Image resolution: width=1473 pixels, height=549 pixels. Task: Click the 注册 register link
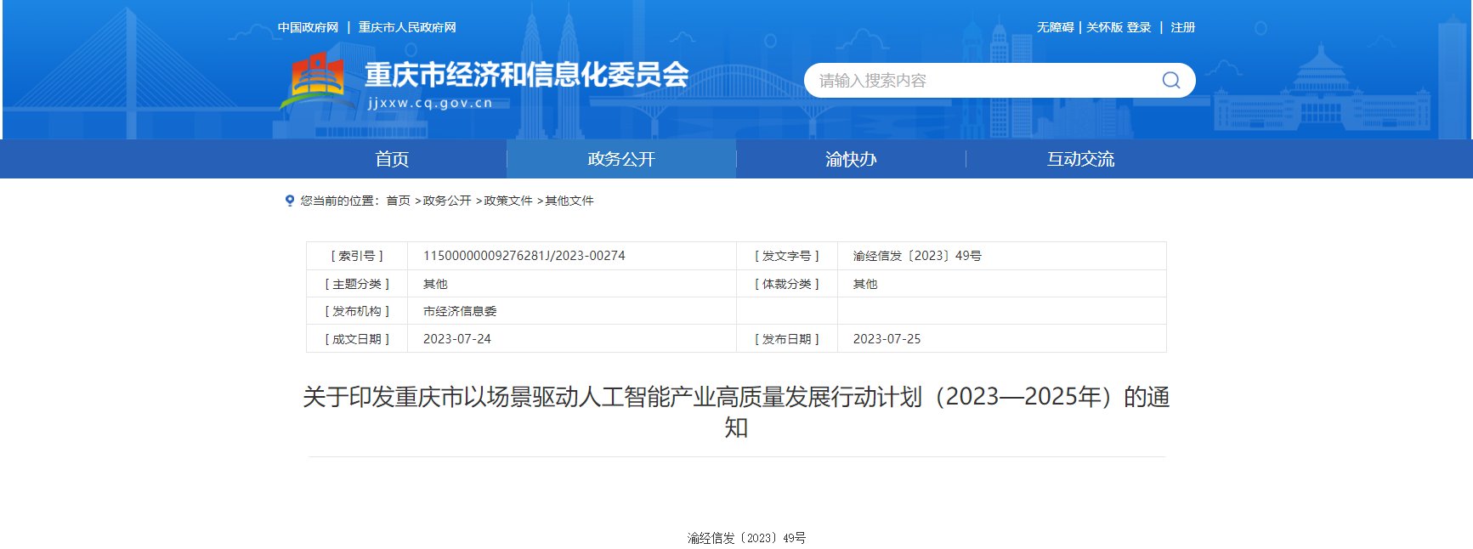(1182, 27)
